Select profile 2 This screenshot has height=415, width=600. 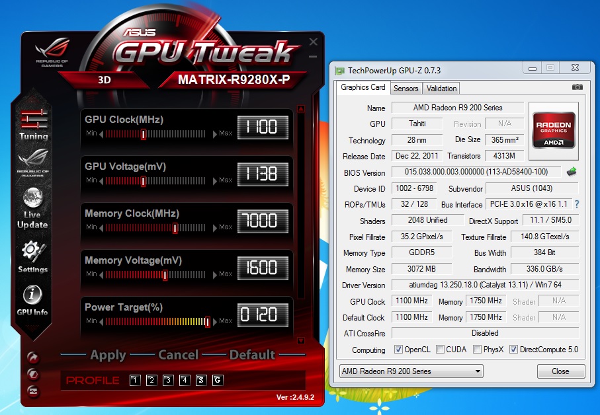pos(151,380)
